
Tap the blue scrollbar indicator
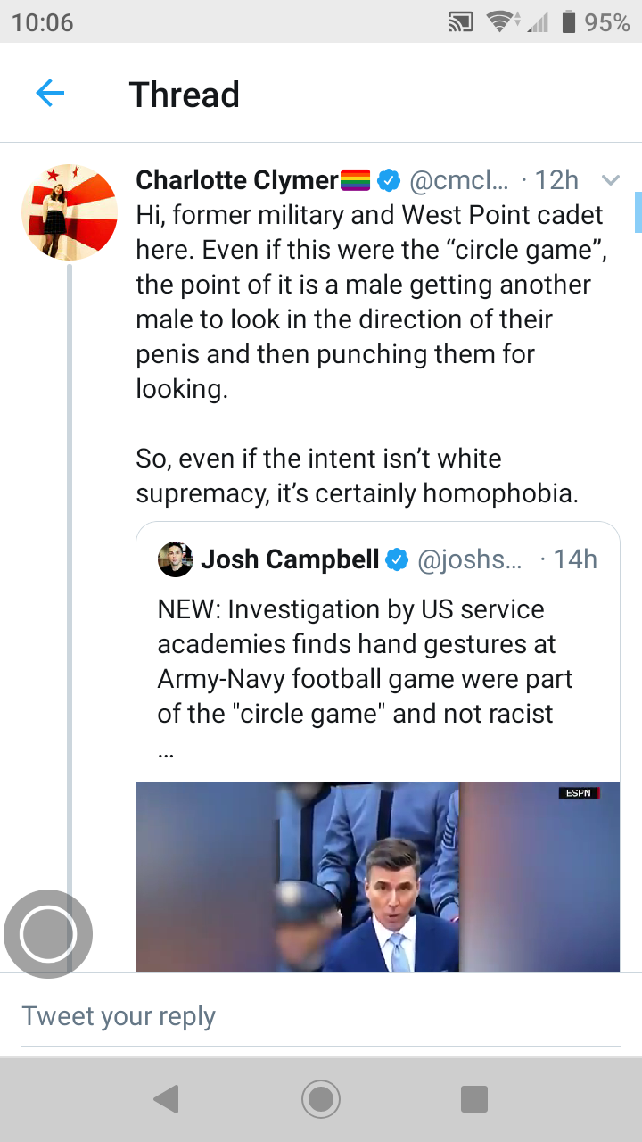point(638,211)
